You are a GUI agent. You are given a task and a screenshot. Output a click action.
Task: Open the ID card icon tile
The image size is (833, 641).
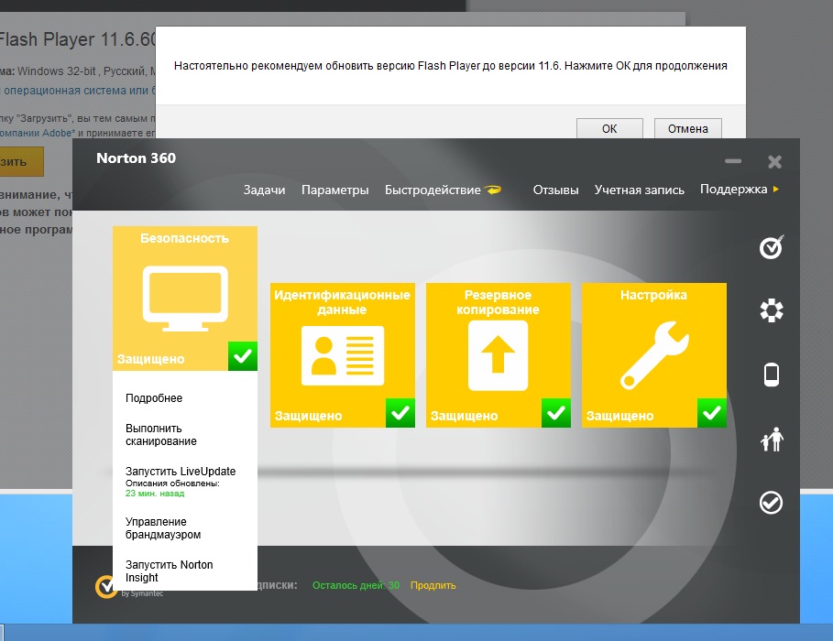point(342,355)
